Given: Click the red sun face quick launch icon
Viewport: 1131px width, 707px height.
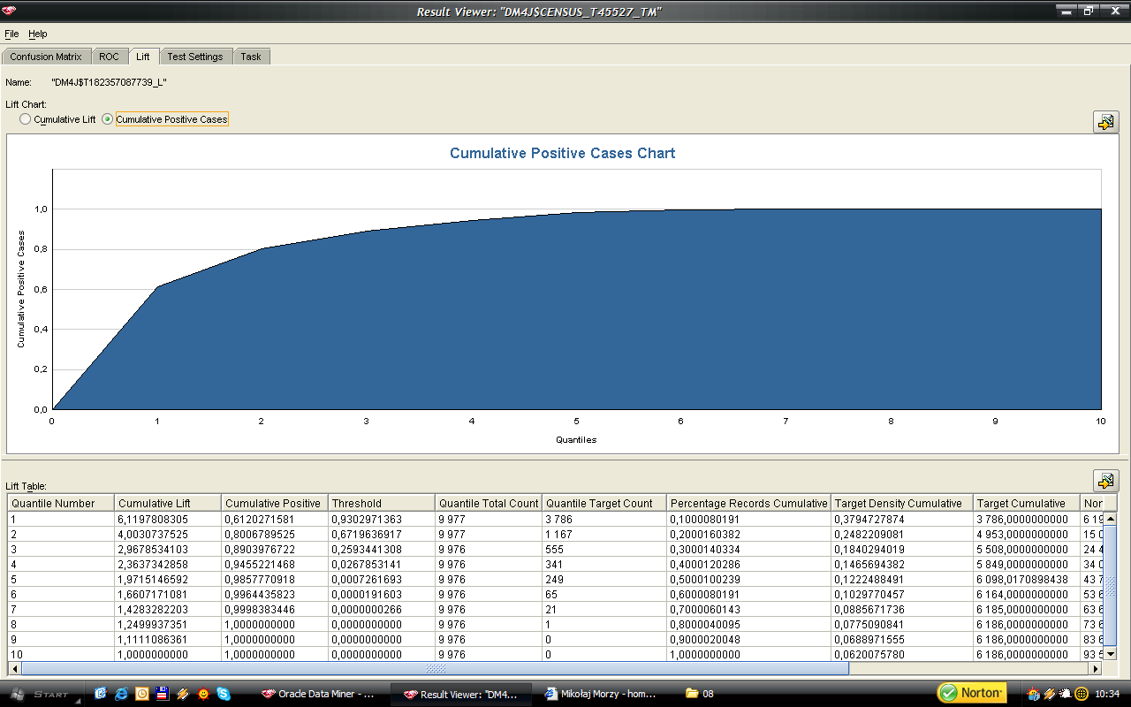Looking at the screenshot, I should [203, 694].
